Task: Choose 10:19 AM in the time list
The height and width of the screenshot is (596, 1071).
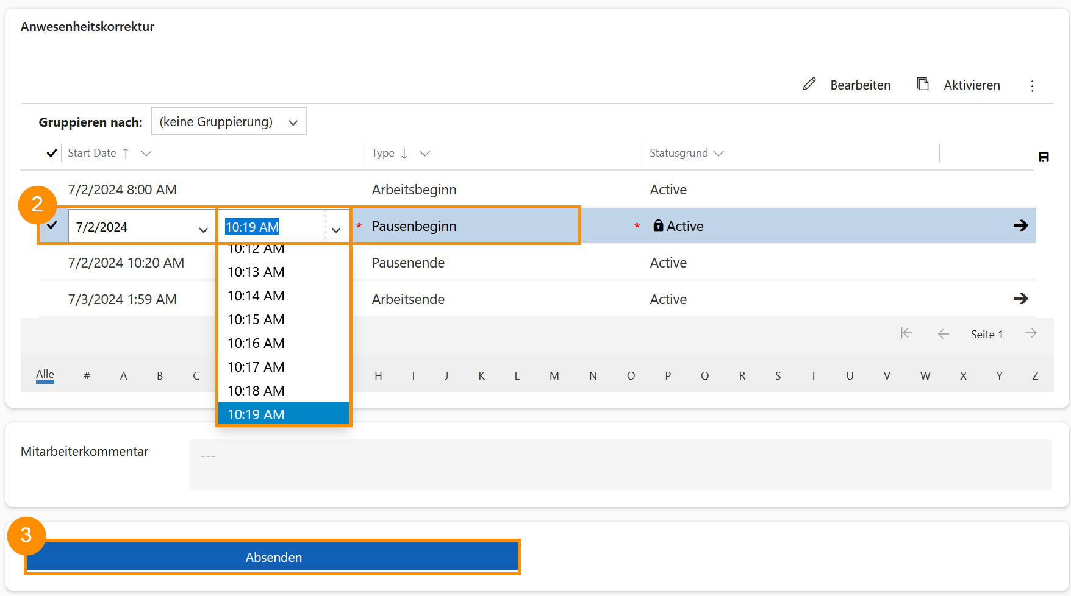Action: tap(256, 414)
